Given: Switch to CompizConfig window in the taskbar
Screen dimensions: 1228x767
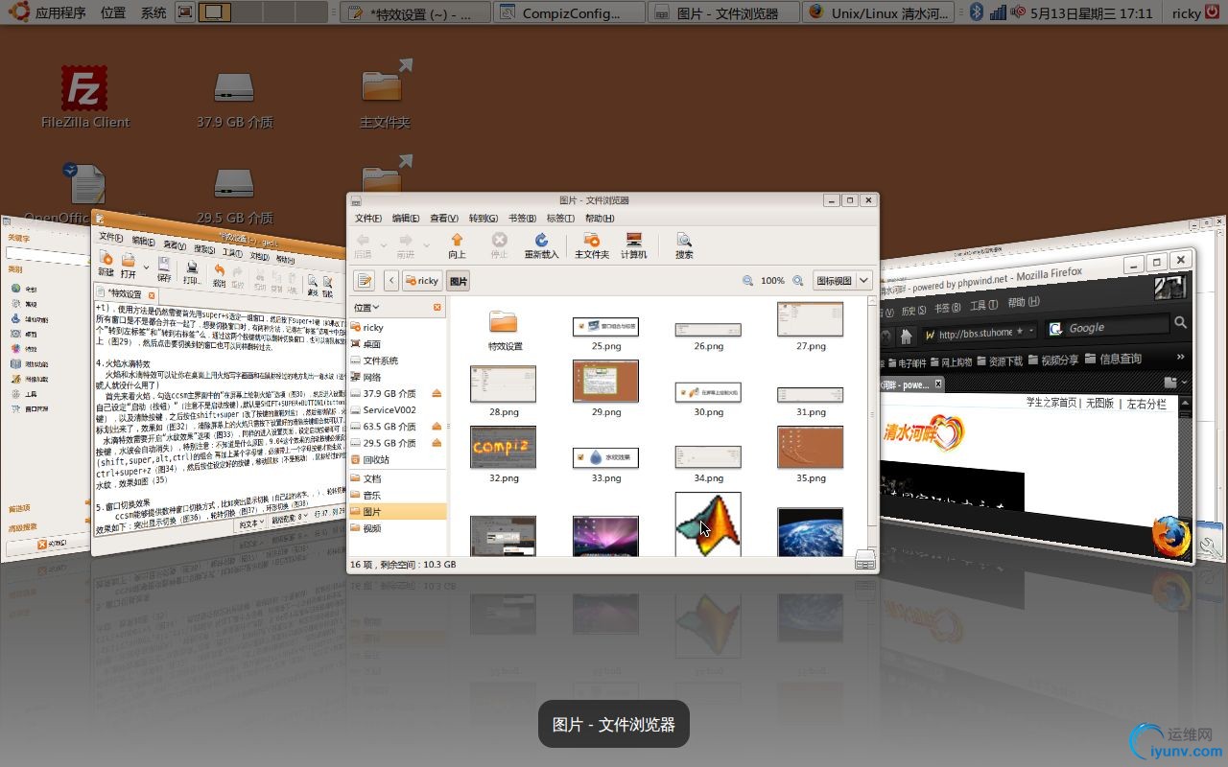Looking at the screenshot, I should click(570, 12).
